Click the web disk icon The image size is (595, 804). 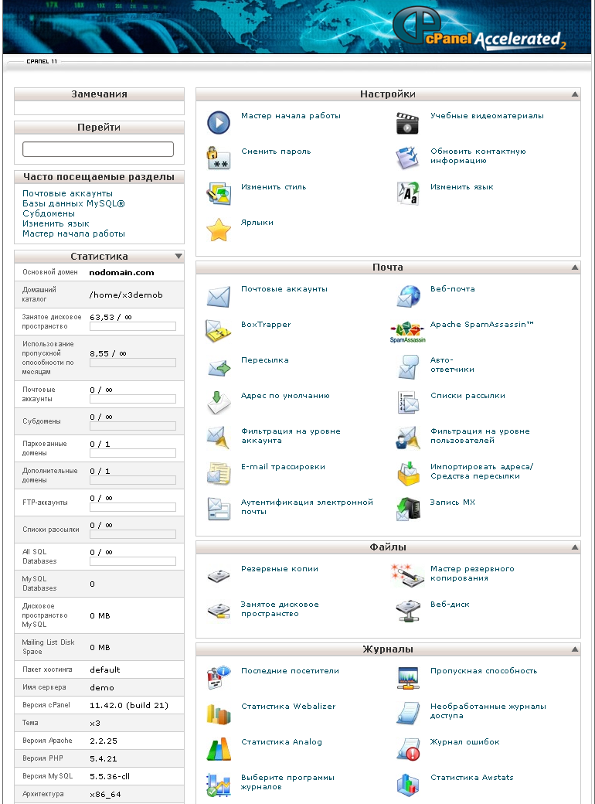(408, 612)
